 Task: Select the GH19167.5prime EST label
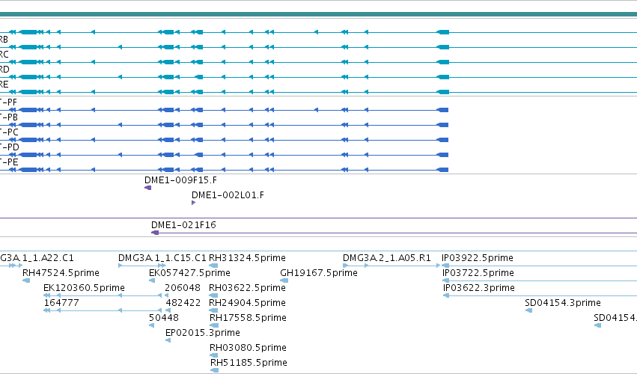click(319, 273)
